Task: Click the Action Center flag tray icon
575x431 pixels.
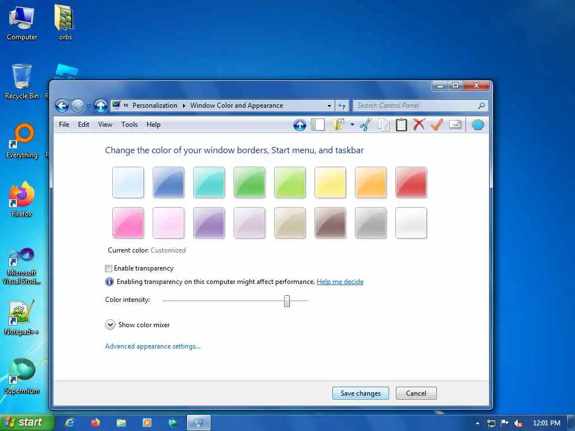Action: (505, 423)
